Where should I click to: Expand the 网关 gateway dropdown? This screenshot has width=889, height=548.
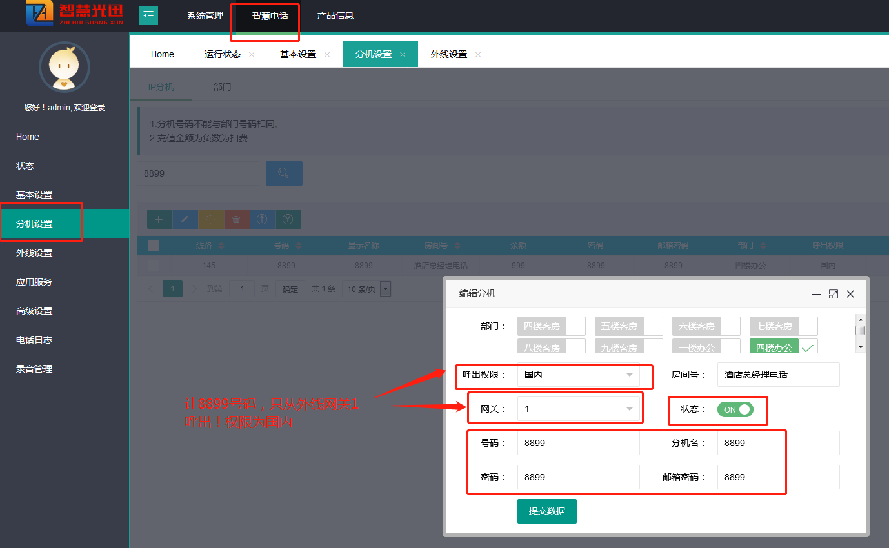(578, 409)
